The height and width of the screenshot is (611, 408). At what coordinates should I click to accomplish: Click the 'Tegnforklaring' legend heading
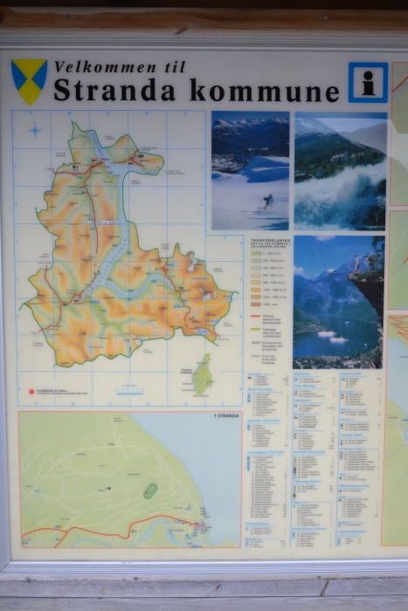click(x=270, y=240)
